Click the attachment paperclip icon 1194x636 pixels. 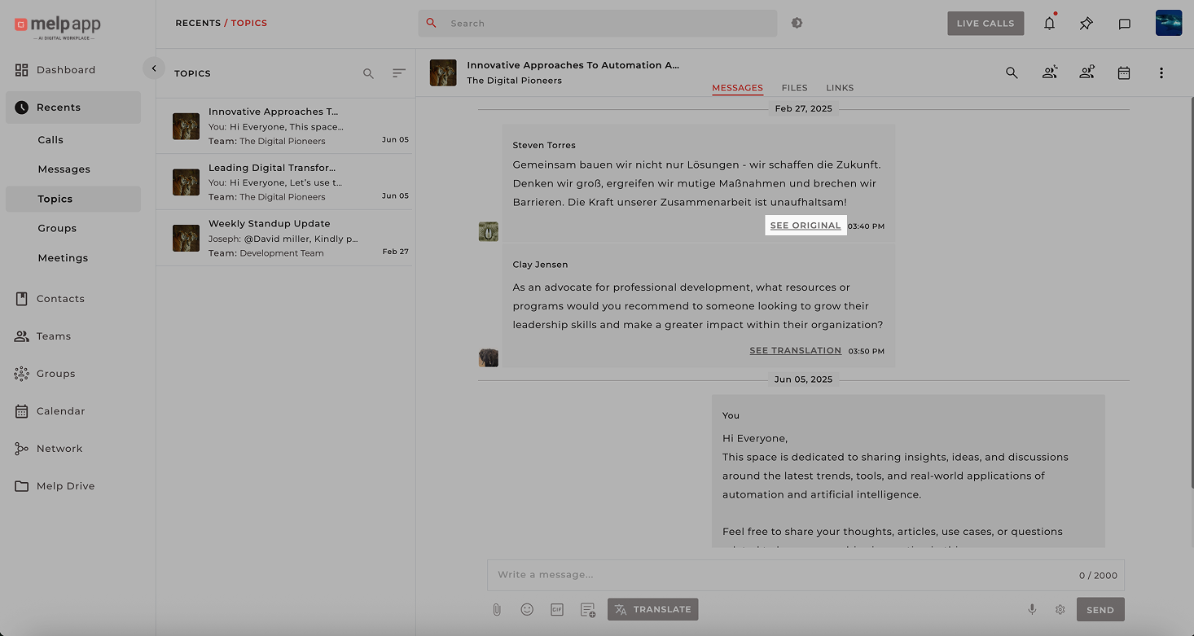(497, 609)
